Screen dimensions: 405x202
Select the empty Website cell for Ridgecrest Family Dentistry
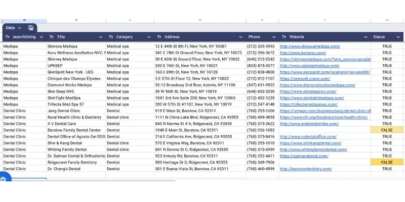coord(325,163)
